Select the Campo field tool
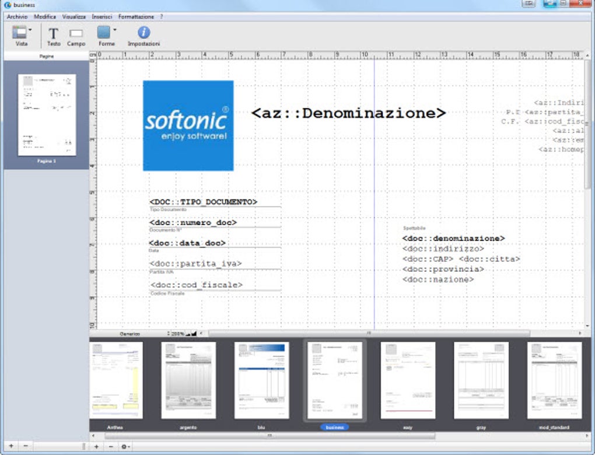595x455 pixels. coord(76,34)
